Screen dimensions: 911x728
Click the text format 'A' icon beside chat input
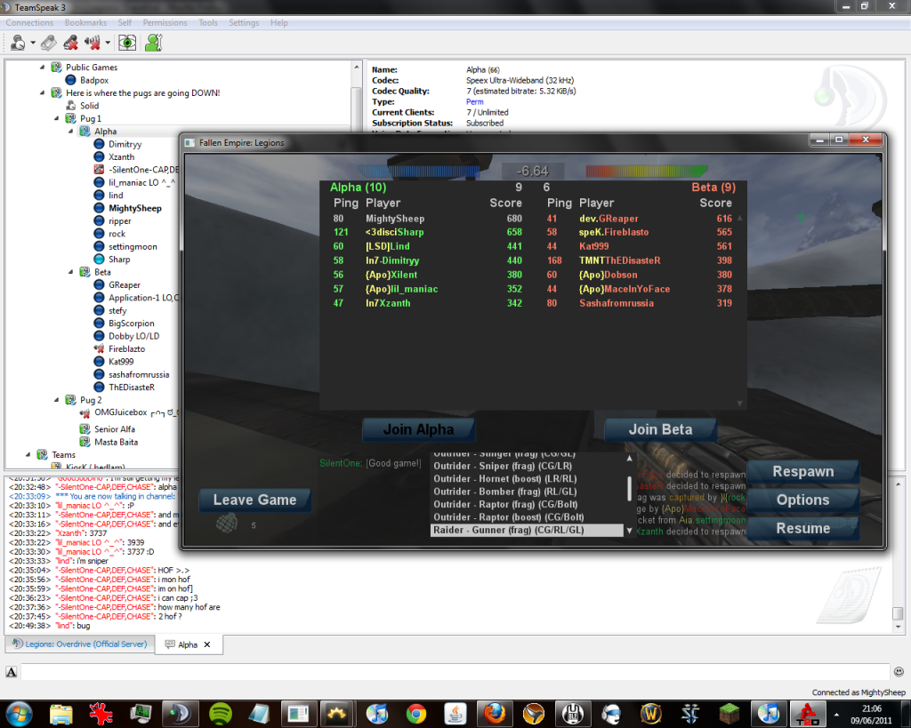[x=11, y=672]
